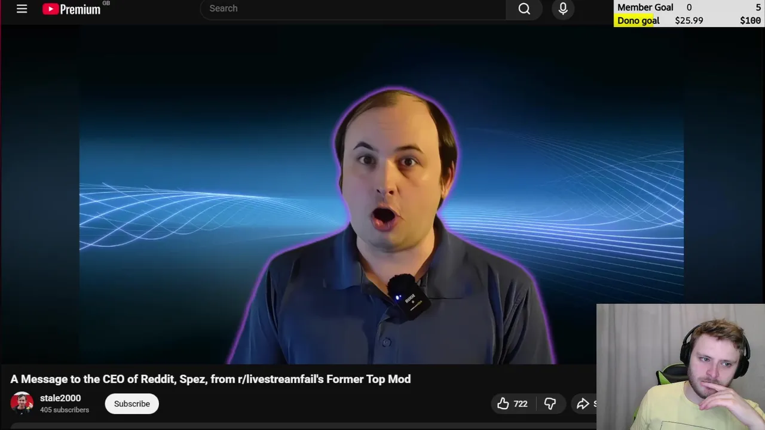Click the Member Goal overlay label
The height and width of the screenshot is (430, 765).
[x=645, y=7]
